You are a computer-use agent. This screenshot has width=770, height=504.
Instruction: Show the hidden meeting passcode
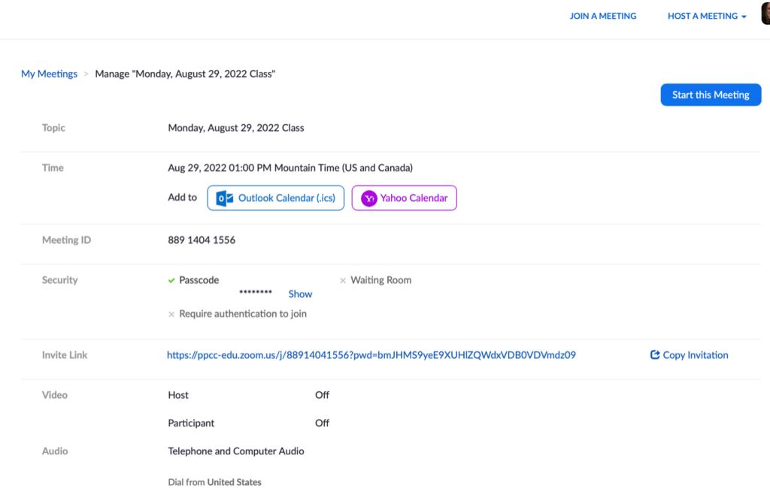pos(300,293)
